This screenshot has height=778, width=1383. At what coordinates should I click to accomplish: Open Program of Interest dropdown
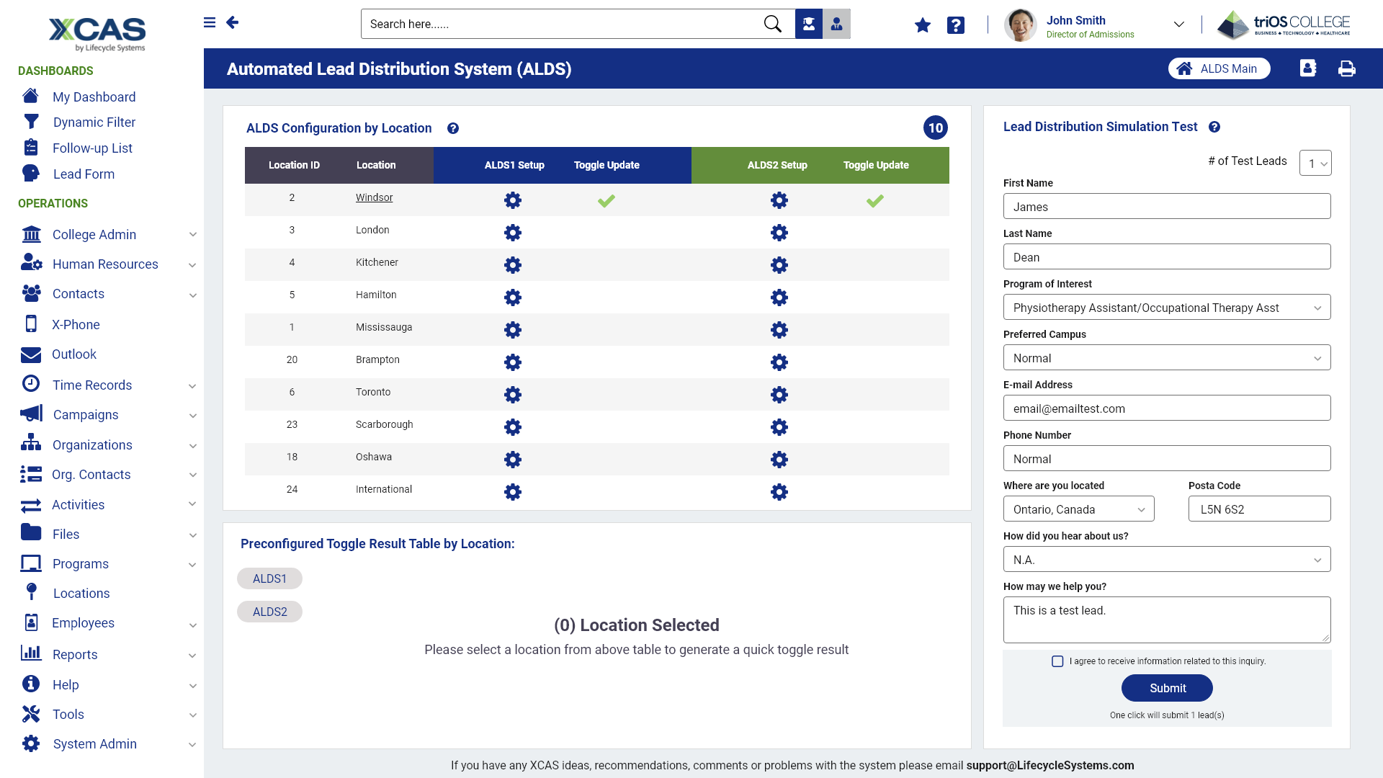click(1166, 308)
